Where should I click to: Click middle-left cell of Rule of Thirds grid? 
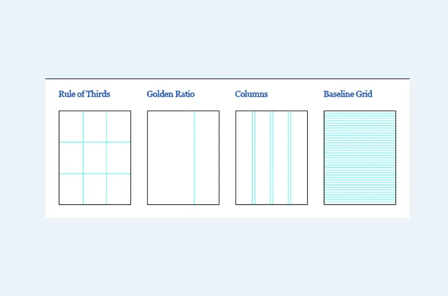(71, 158)
